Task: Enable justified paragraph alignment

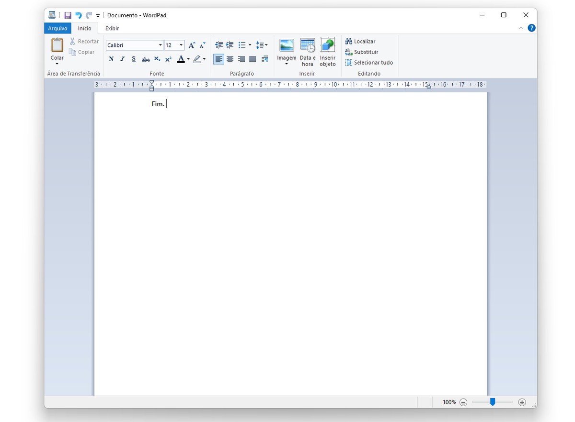Action: tap(253, 59)
